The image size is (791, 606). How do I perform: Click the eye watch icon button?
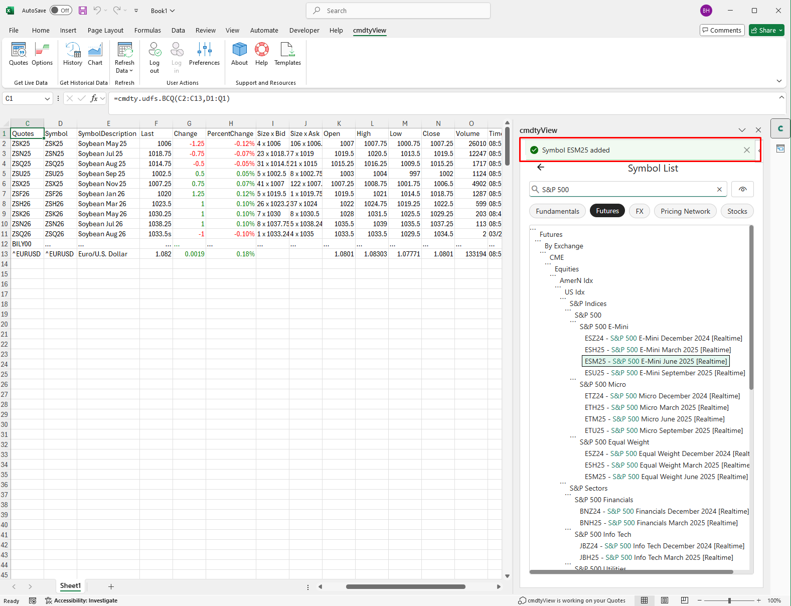(x=743, y=189)
